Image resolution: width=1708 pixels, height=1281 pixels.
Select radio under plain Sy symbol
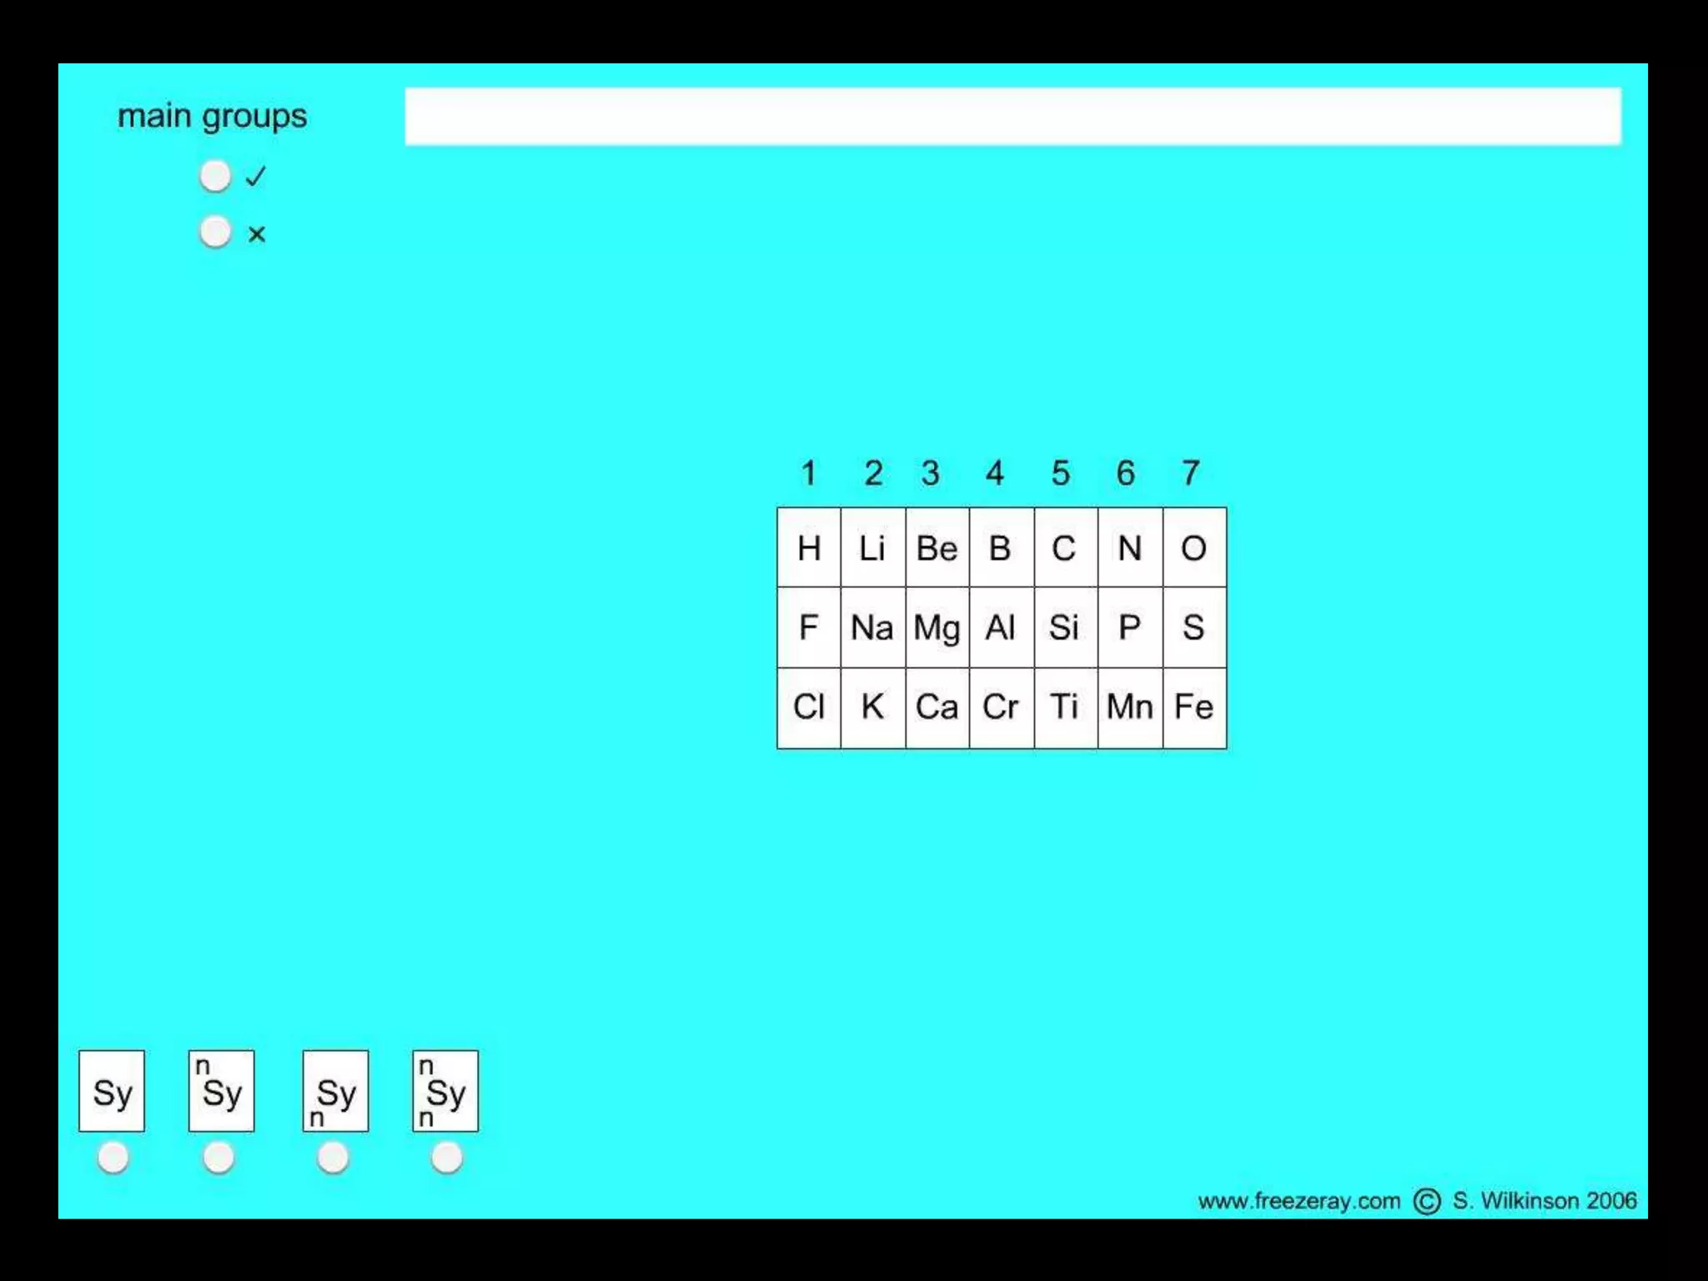tap(113, 1158)
